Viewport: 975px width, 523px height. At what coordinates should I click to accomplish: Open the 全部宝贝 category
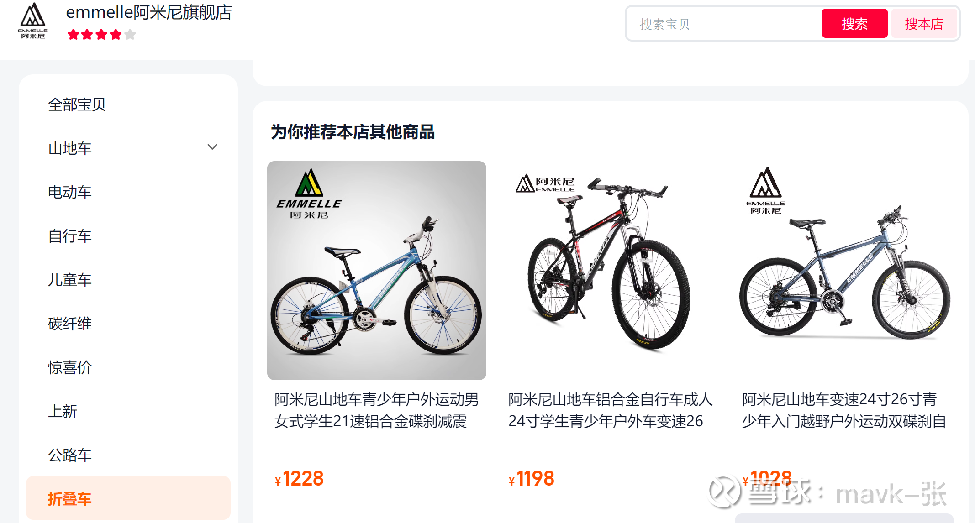pyautogui.click(x=77, y=105)
